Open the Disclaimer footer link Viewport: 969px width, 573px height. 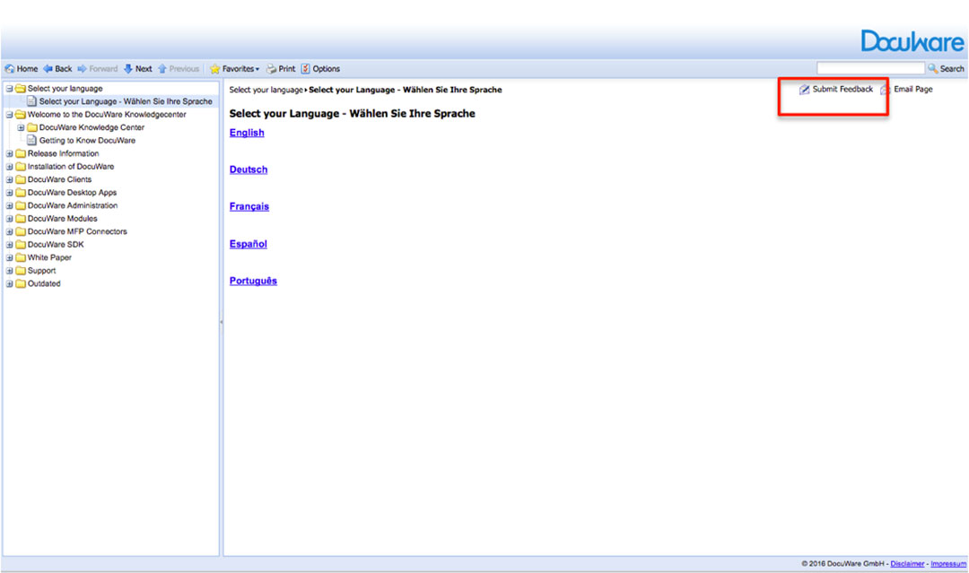tap(907, 564)
